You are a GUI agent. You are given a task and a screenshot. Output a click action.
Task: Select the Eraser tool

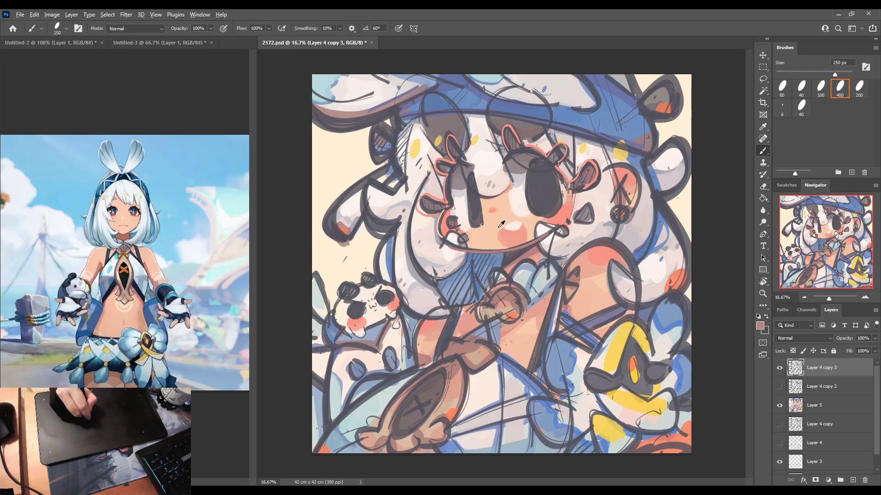pos(763,186)
